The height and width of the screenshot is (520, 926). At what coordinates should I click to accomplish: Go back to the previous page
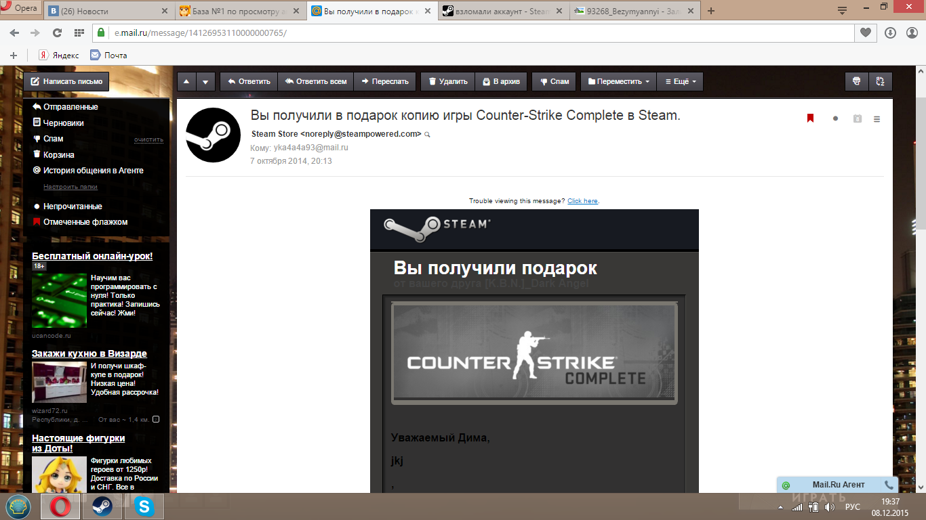(x=15, y=32)
